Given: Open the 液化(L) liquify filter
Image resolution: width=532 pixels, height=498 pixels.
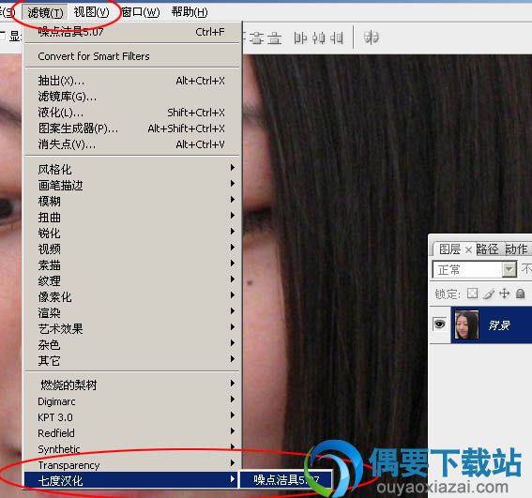Looking at the screenshot, I should pos(132,113).
